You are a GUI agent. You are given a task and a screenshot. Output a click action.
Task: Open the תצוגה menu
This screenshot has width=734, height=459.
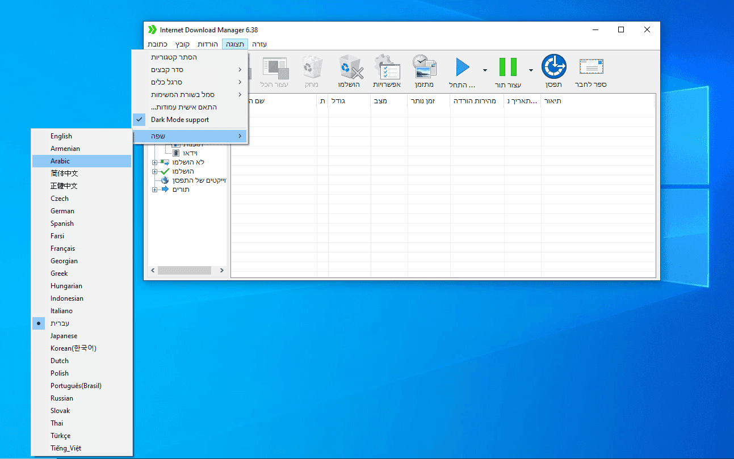(x=235, y=44)
